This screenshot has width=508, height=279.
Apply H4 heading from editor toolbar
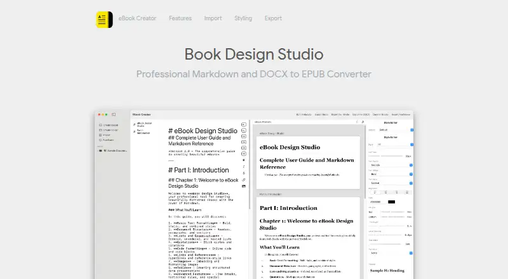244,142
